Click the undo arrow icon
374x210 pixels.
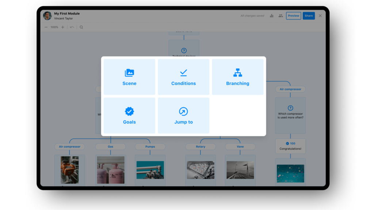(72, 27)
